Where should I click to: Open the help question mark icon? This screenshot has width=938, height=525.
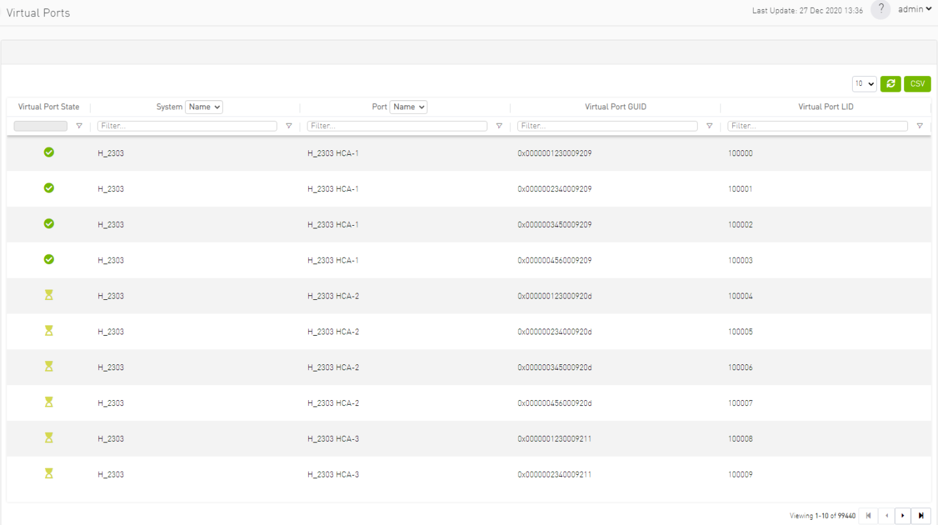pyautogui.click(x=880, y=10)
